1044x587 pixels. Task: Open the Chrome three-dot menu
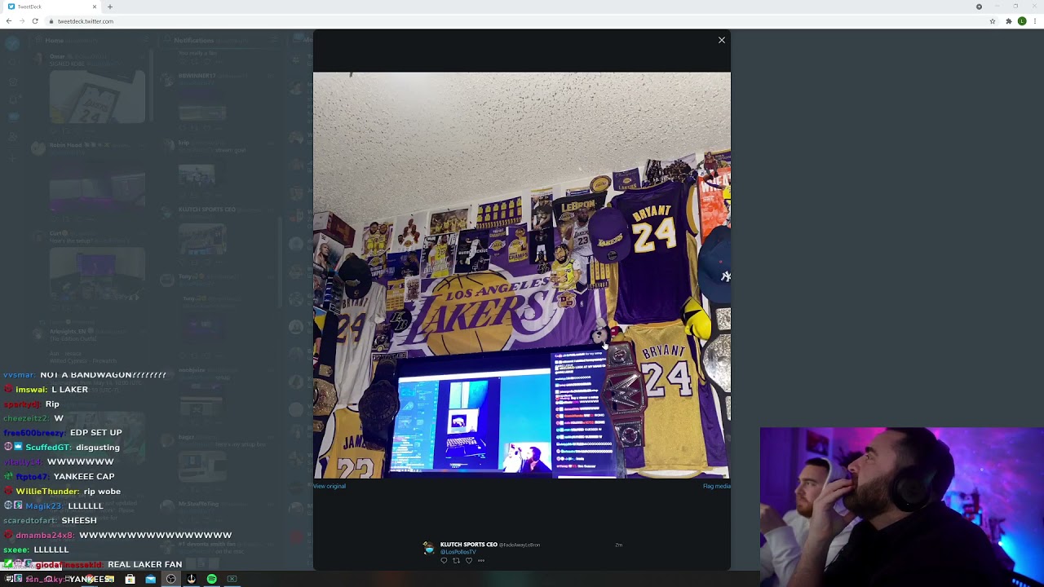1035,21
